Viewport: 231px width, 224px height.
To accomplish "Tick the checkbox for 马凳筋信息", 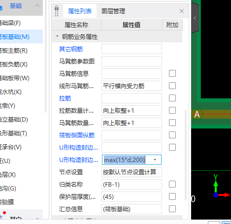I will (x=172, y=73).
